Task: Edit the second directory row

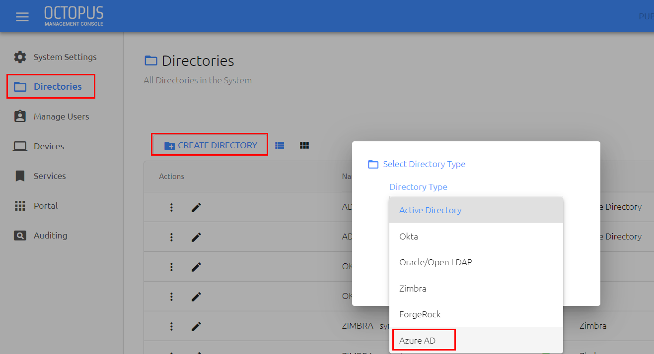Action: (196, 237)
